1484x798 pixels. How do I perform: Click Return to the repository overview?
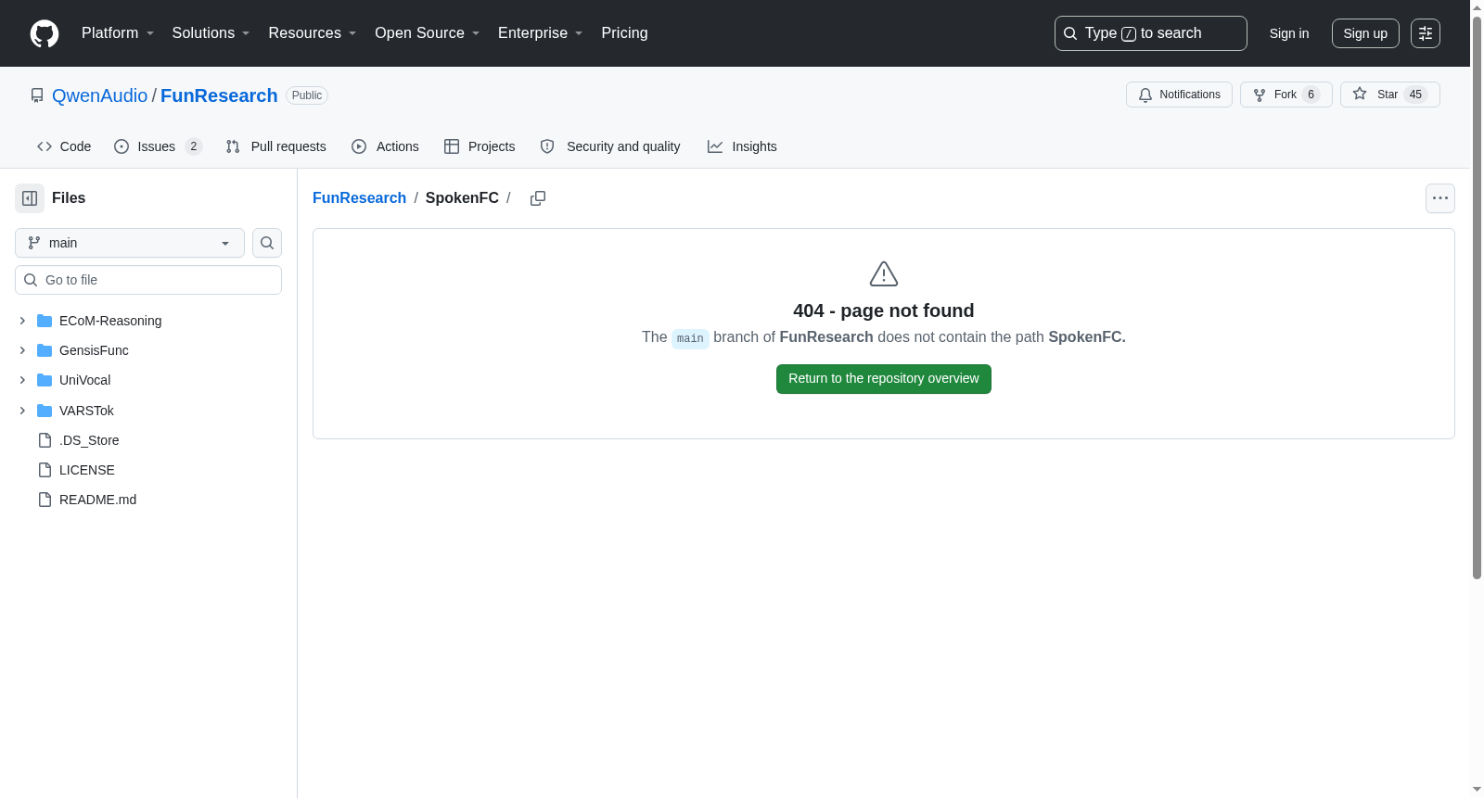pos(884,379)
